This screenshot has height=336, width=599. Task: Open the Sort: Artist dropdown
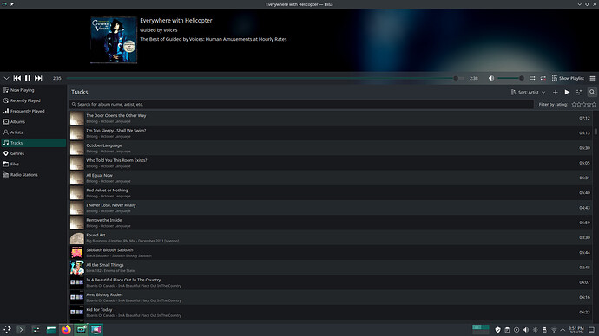(x=528, y=92)
